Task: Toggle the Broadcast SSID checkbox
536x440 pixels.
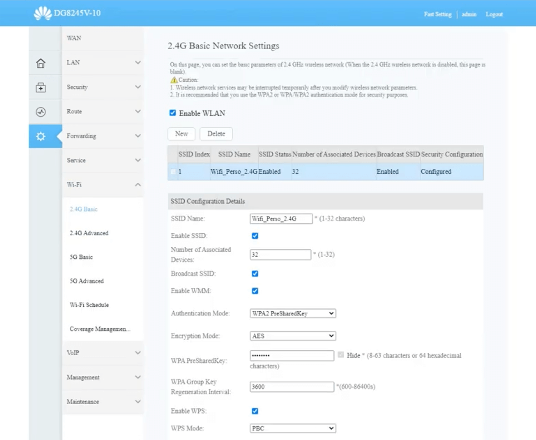Action: 255,274
